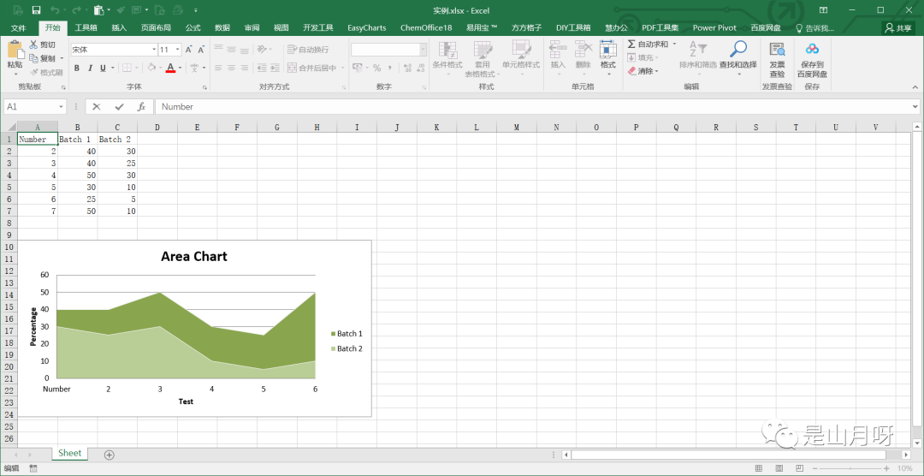
Task: Toggle Bold formatting
Action: (x=77, y=68)
